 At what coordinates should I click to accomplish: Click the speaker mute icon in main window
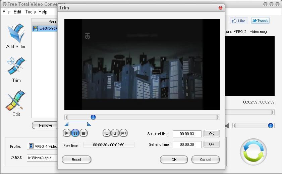tap(227, 126)
